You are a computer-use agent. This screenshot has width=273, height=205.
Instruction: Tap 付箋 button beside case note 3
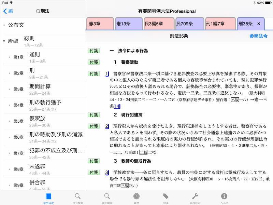pos(94,173)
